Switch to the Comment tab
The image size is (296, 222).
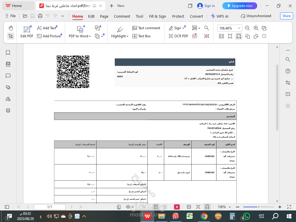pyautogui.click(x=122, y=16)
